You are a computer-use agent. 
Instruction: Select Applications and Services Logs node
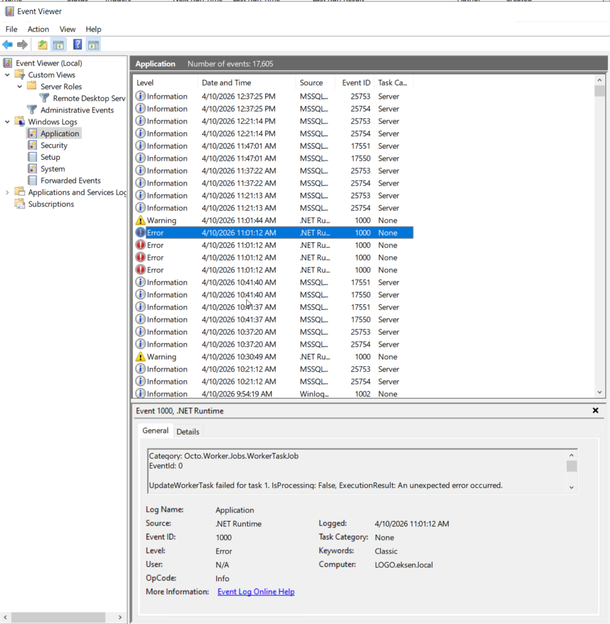point(77,192)
